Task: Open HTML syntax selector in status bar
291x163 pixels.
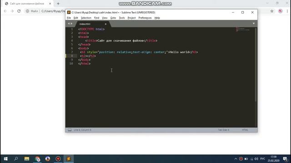Action: click(245, 130)
